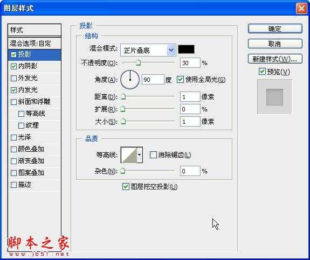
Task: Open 新建样式(W)... dialog
Action: (275, 59)
